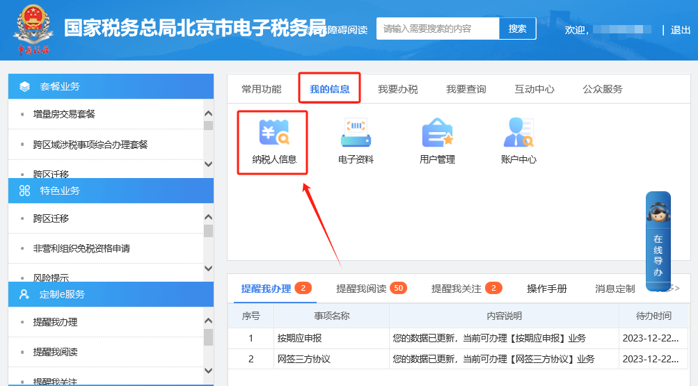The width and height of the screenshot is (698, 386).
Task: Select the 提醒我阅读 tab
Action: [371, 289]
